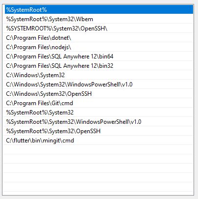Select SQL Anywhere 12\bin32 path

(x=98, y=66)
